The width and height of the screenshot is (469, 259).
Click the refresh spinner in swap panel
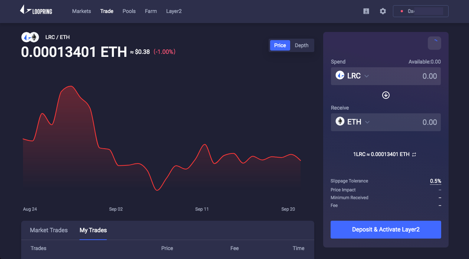[434, 43]
